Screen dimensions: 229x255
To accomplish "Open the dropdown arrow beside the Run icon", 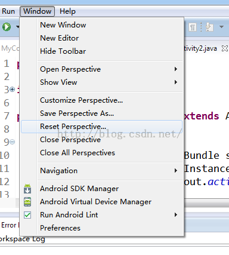I will tap(18, 27).
